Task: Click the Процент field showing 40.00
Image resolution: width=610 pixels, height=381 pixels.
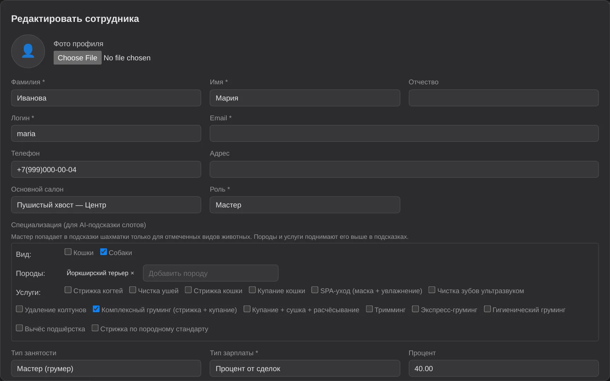Action: tap(503, 369)
